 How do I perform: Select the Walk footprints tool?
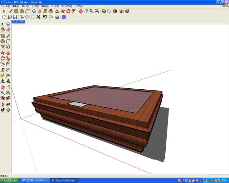(x=3, y=110)
